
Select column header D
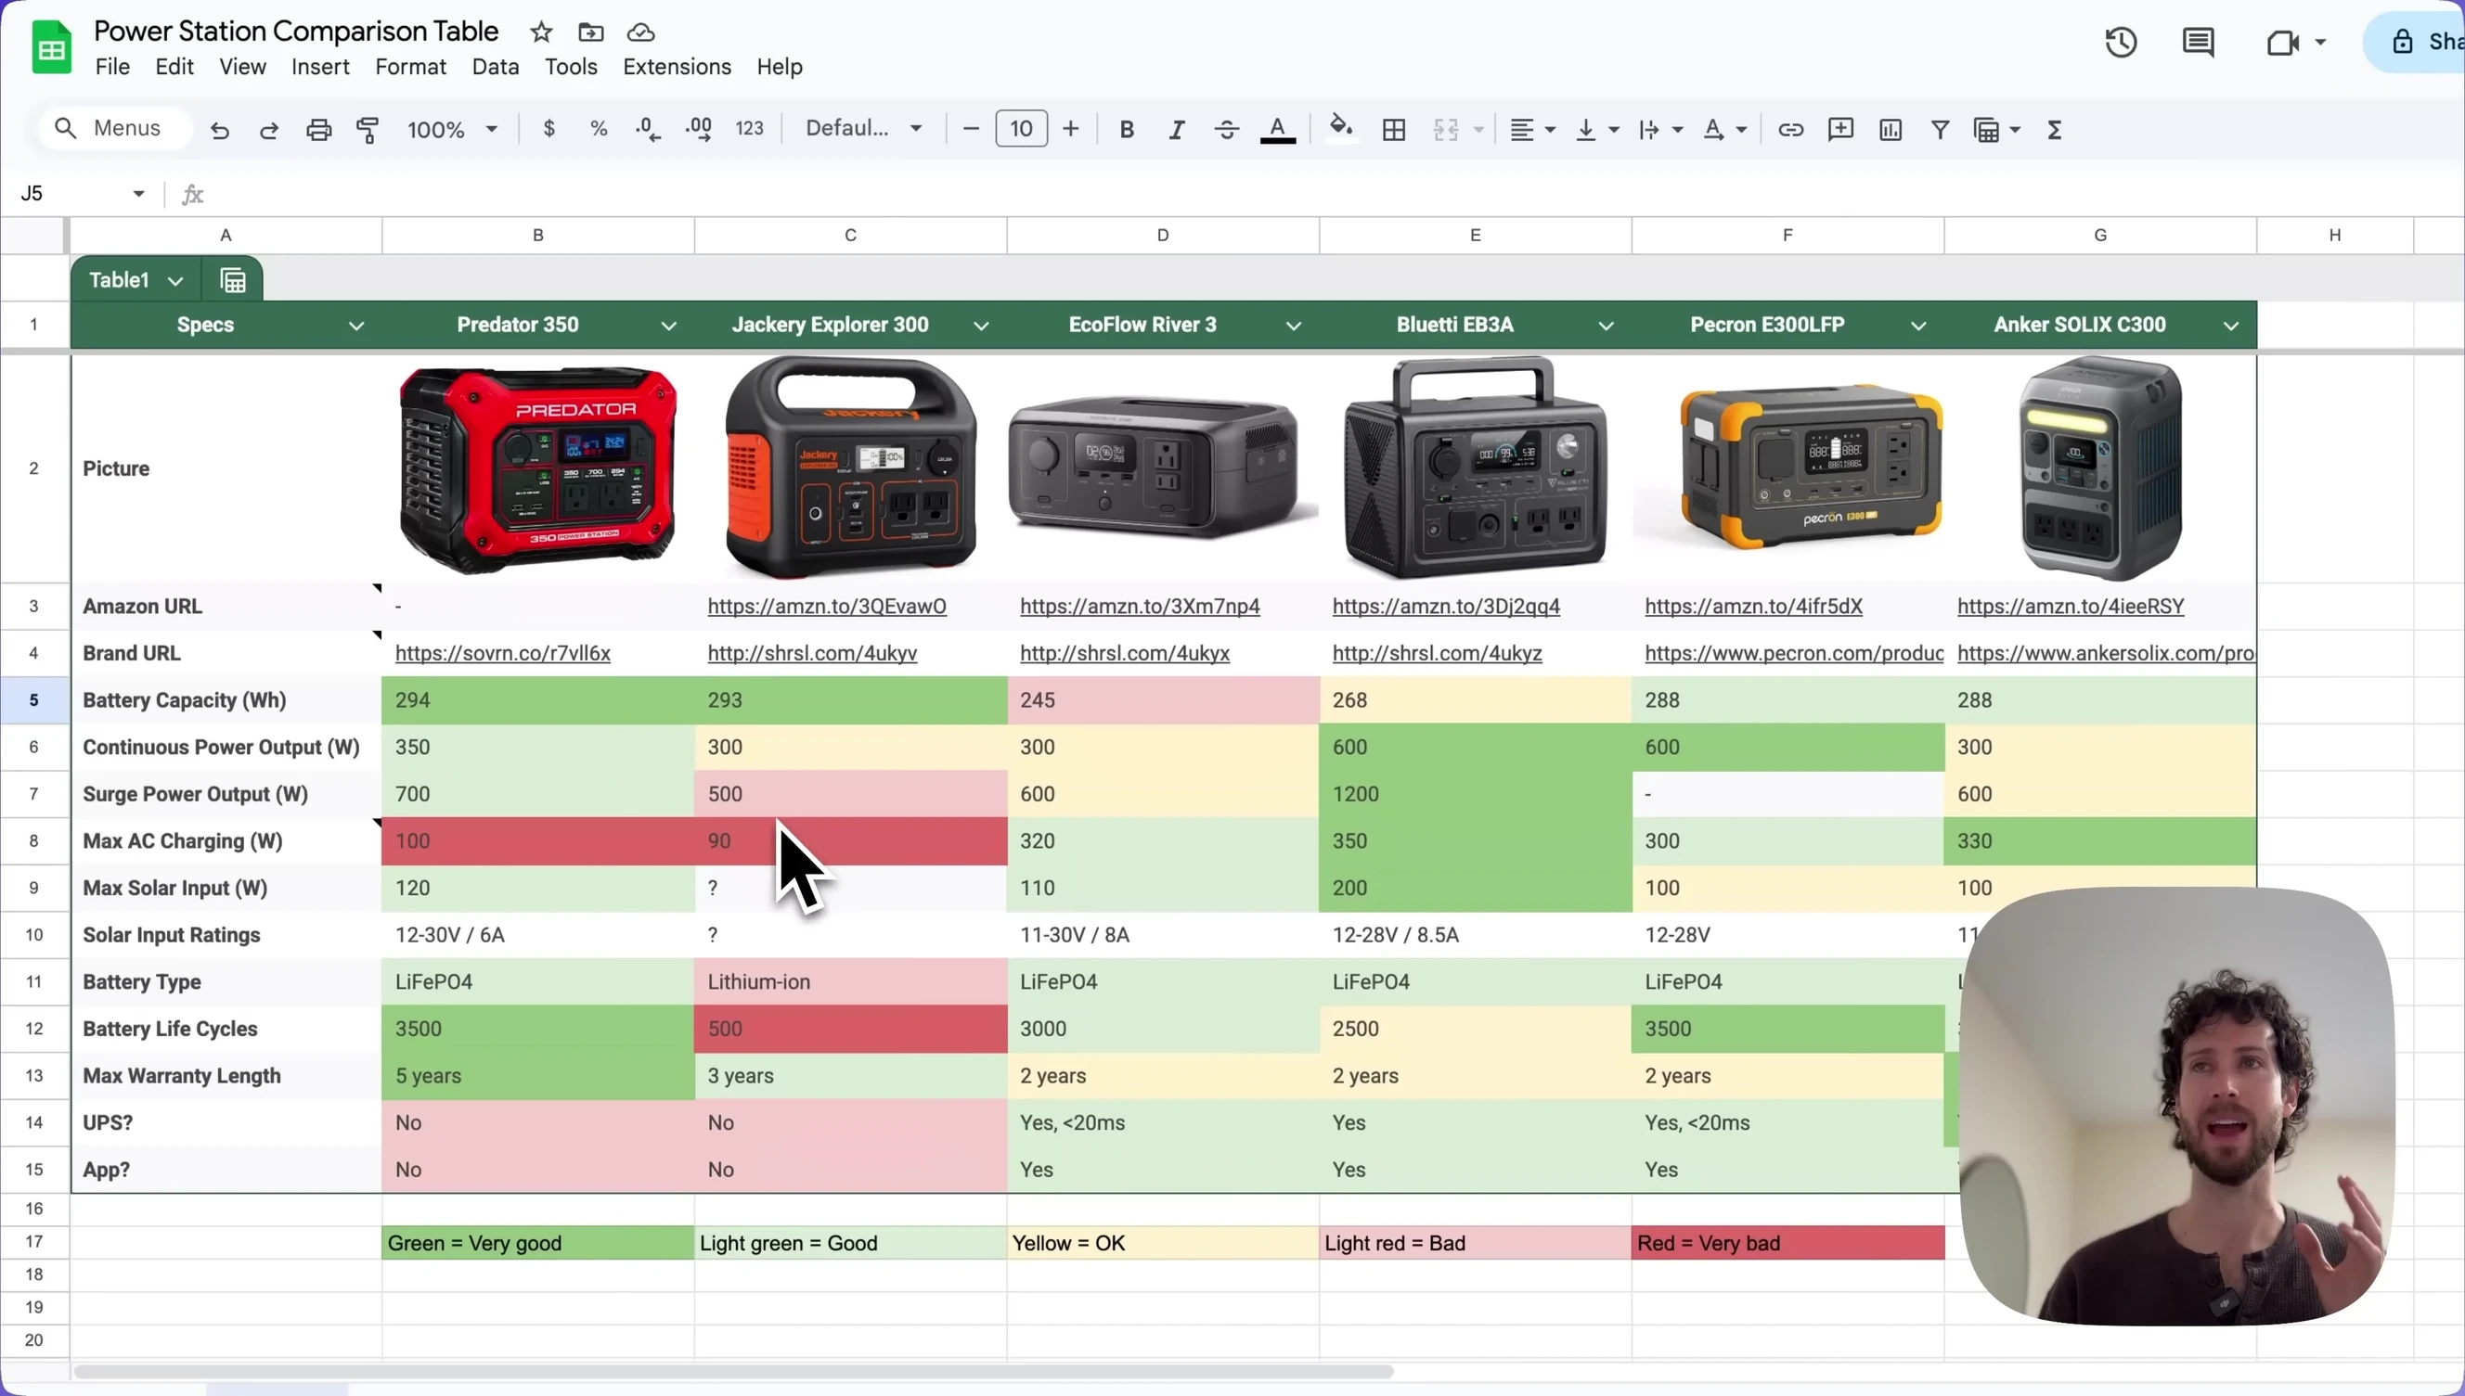1163,236
